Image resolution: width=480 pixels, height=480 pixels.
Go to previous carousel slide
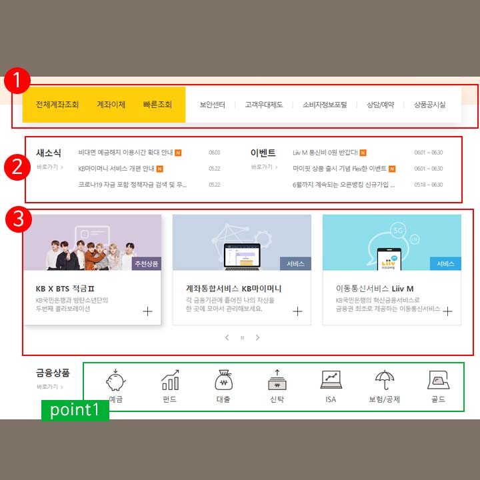[x=227, y=337]
